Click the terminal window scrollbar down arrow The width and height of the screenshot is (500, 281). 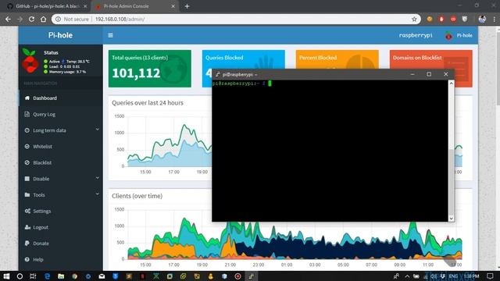point(452,219)
